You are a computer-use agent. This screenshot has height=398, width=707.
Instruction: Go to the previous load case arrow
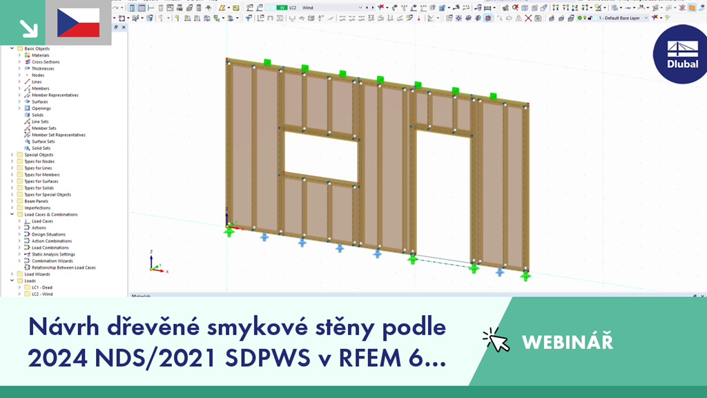tap(367, 8)
